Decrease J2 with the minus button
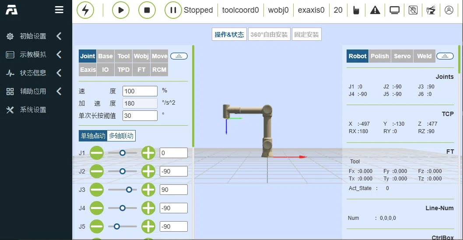The width and height of the screenshot is (463, 240). pos(97,171)
